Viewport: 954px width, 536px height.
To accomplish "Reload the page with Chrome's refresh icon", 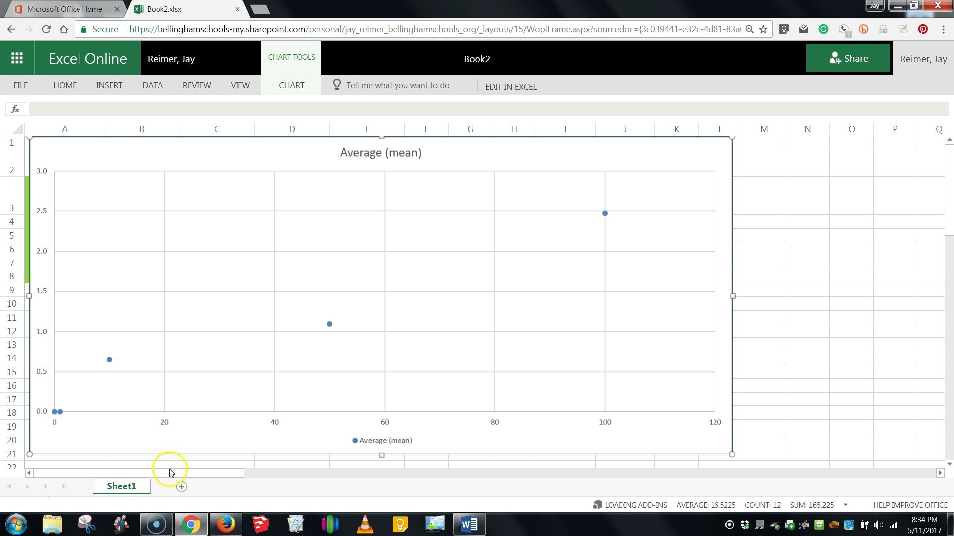I will coord(46,29).
